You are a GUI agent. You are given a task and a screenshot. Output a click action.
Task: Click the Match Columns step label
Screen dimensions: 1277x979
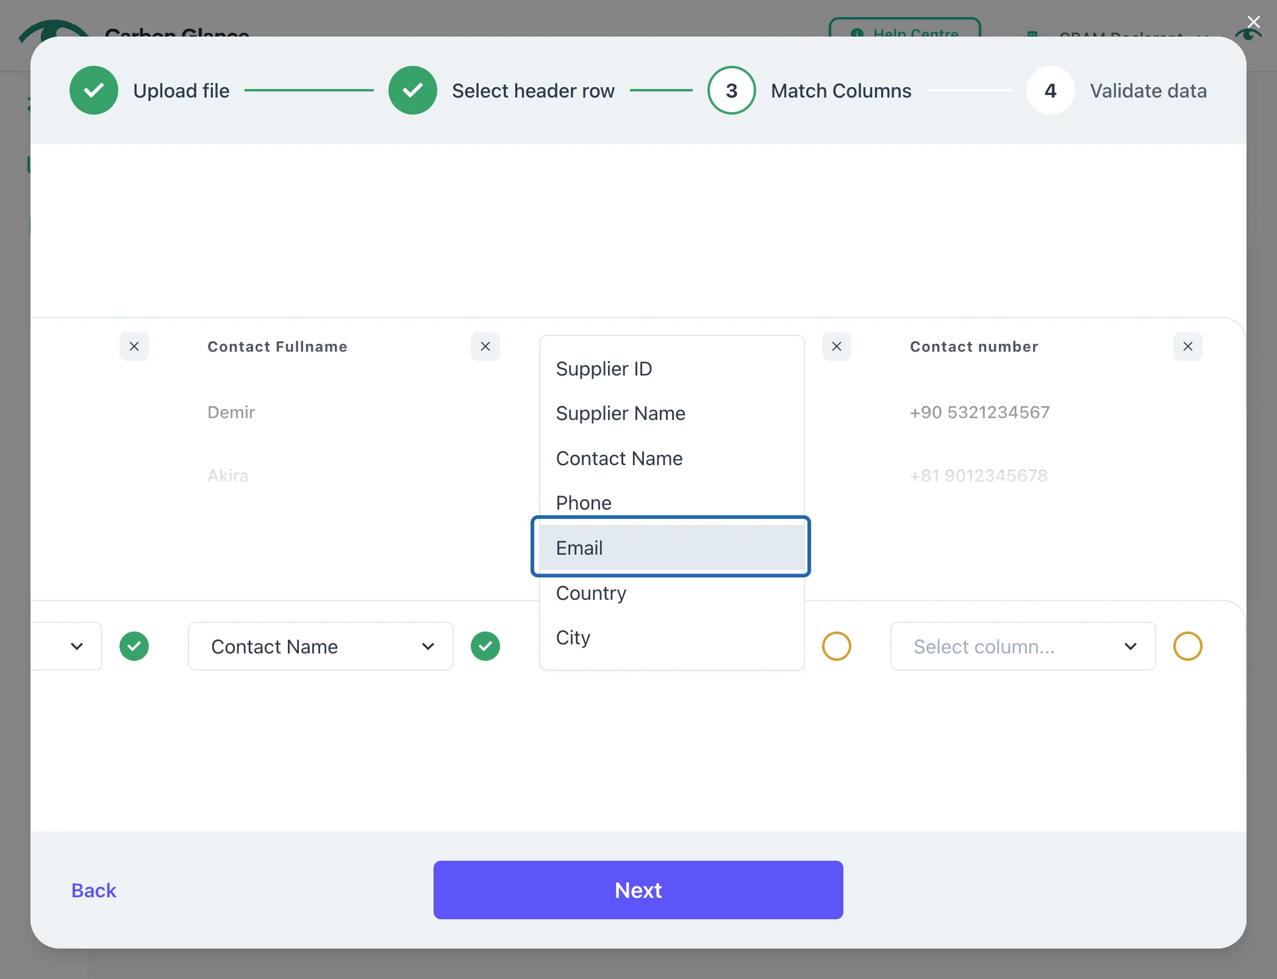[841, 90]
